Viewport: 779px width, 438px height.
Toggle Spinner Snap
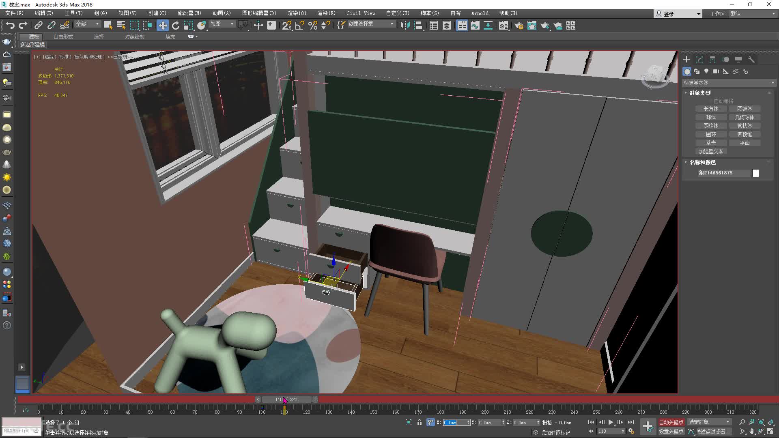[x=326, y=26]
